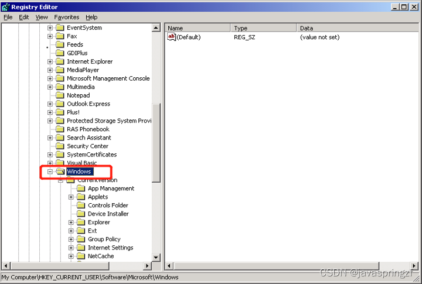The width and height of the screenshot is (422, 284).
Task: Click the status bar registry path
Action: point(90,278)
